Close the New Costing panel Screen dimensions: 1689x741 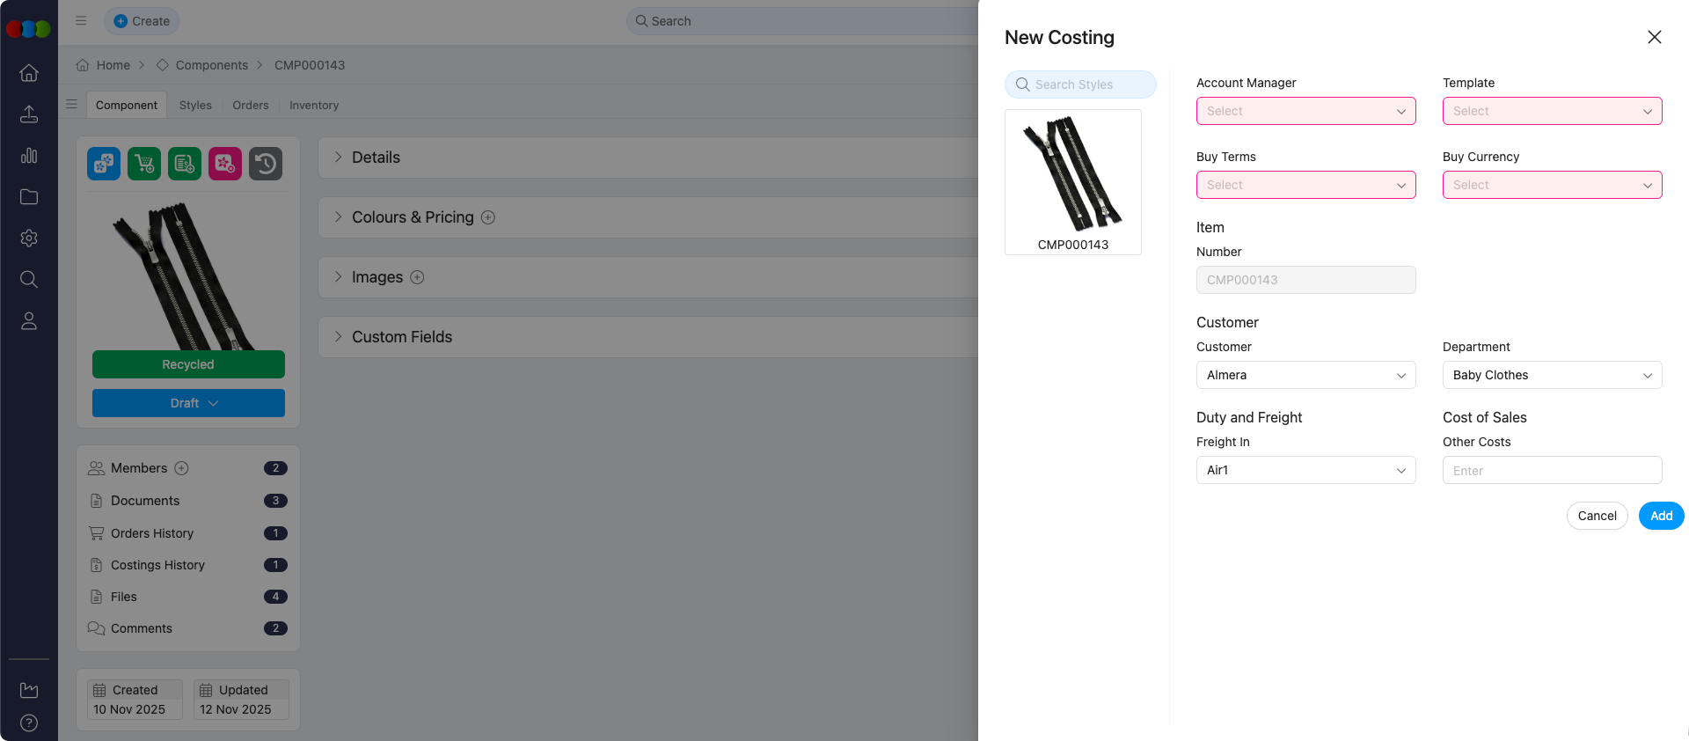click(x=1655, y=37)
